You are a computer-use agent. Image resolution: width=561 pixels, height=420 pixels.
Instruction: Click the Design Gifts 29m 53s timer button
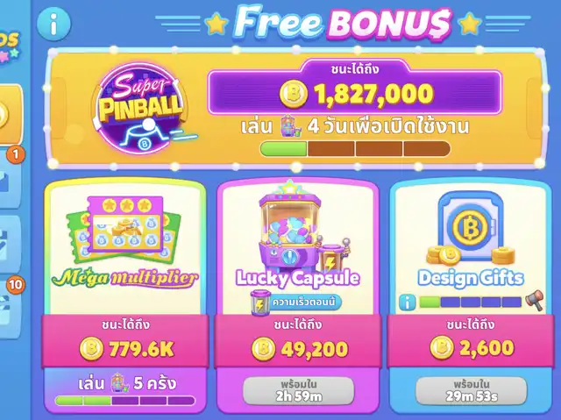(x=472, y=390)
